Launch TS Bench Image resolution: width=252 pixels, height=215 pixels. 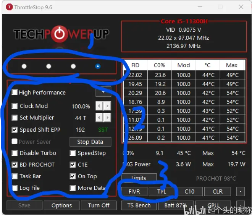point(139,205)
